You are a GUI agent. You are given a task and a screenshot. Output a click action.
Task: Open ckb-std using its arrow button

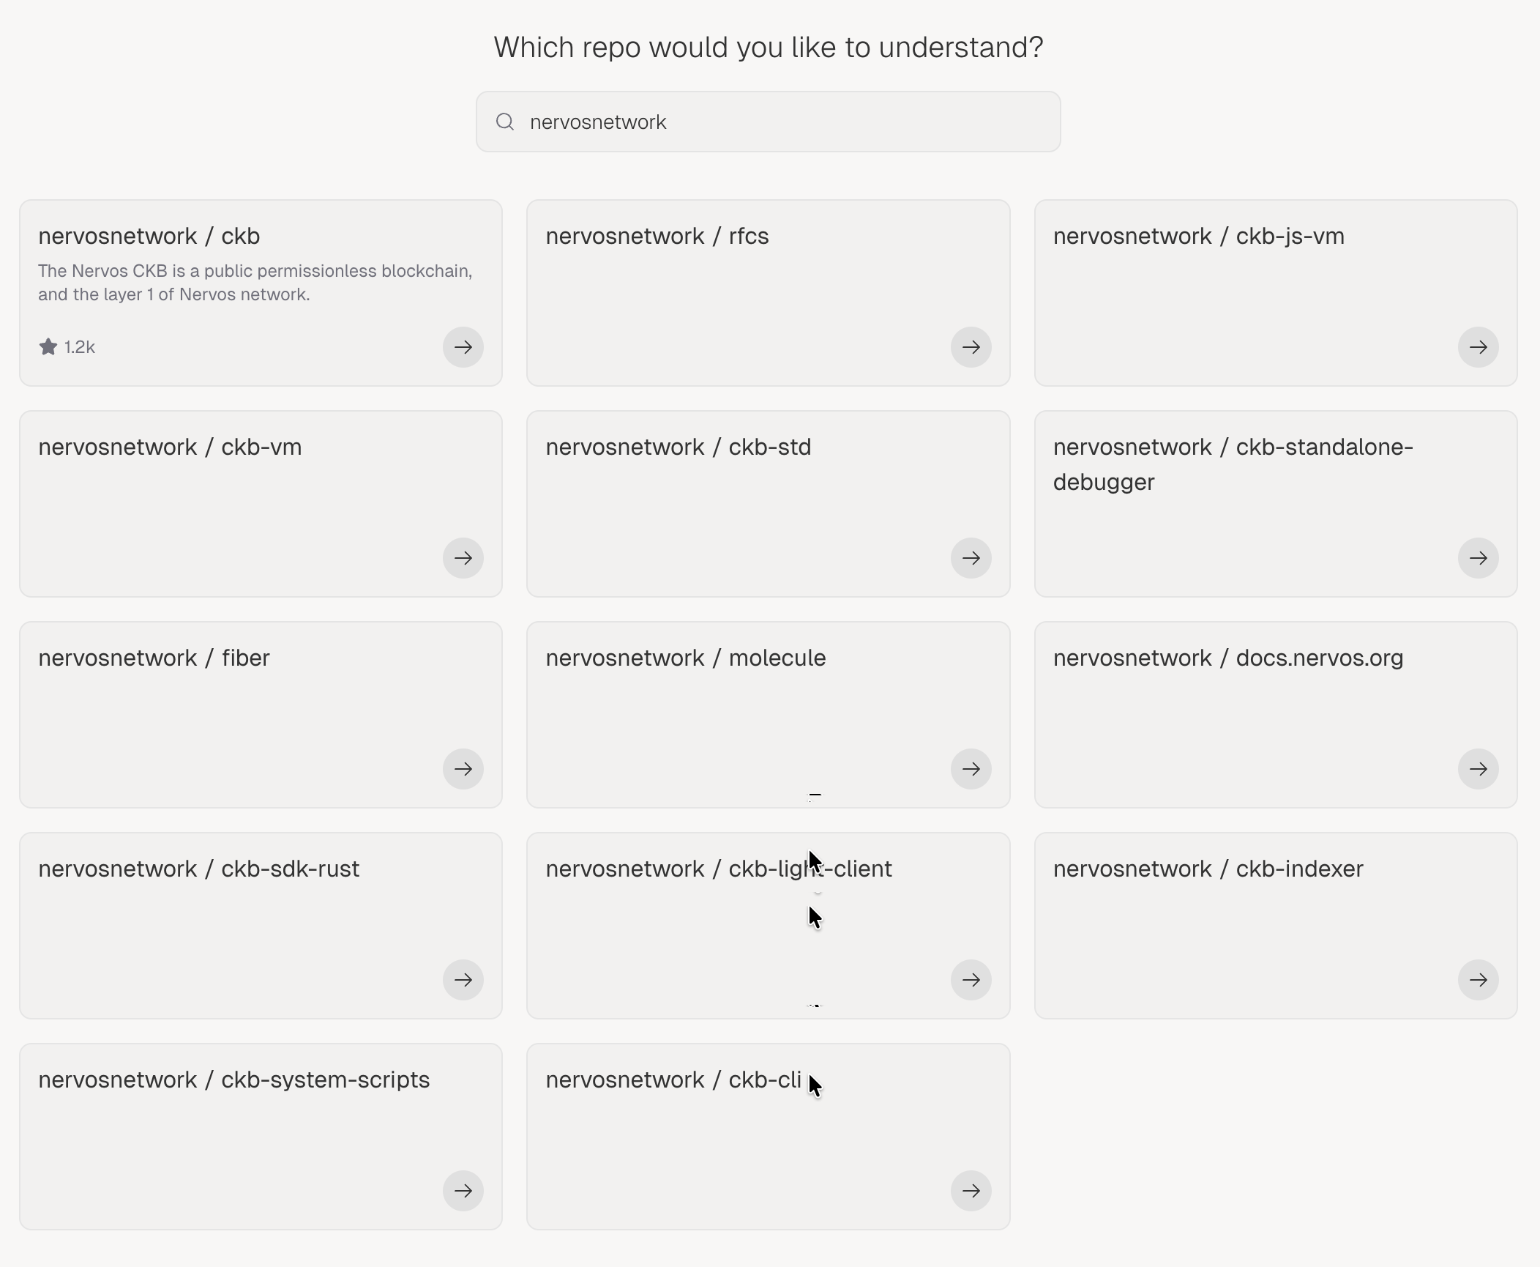(x=971, y=558)
